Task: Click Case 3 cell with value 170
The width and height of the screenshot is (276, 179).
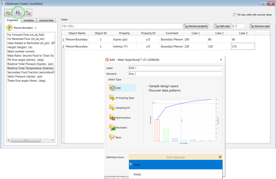Action: [x=243, y=46]
